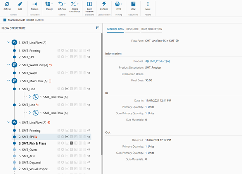Click the Refresh icon in toolbar

tap(7, 4)
